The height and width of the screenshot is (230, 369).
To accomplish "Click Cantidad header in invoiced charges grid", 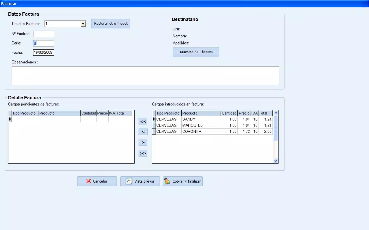I will click(229, 113).
